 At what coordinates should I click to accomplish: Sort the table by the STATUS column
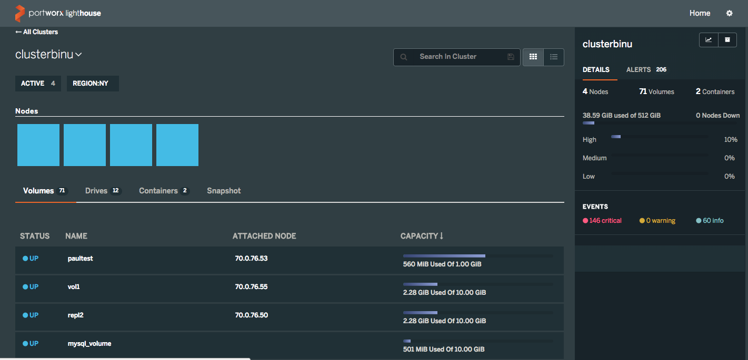[x=35, y=236]
